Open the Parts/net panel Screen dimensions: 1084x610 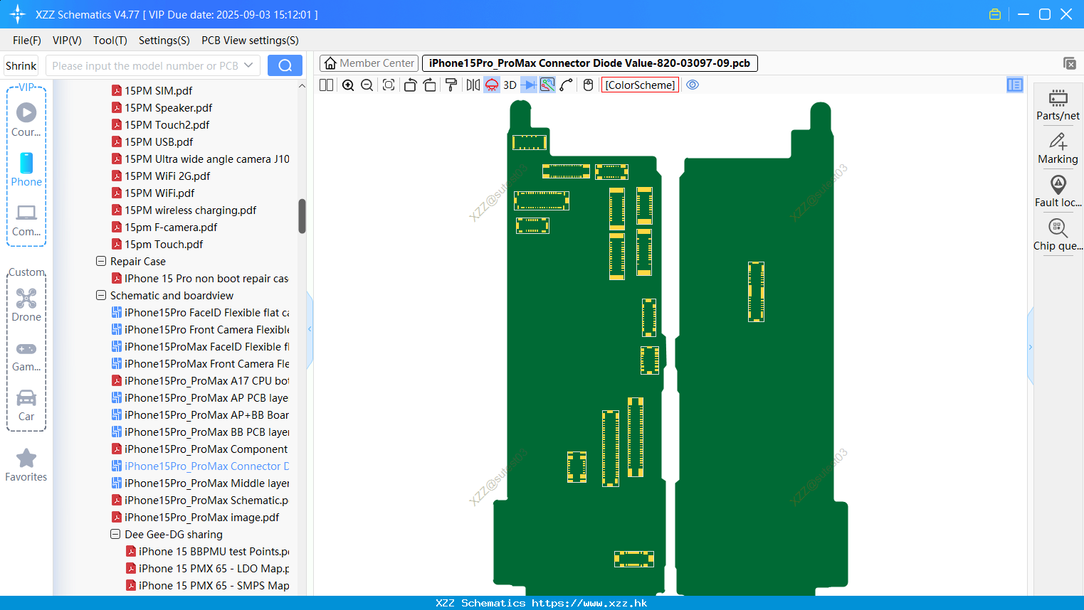pyautogui.click(x=1058, y=105)
